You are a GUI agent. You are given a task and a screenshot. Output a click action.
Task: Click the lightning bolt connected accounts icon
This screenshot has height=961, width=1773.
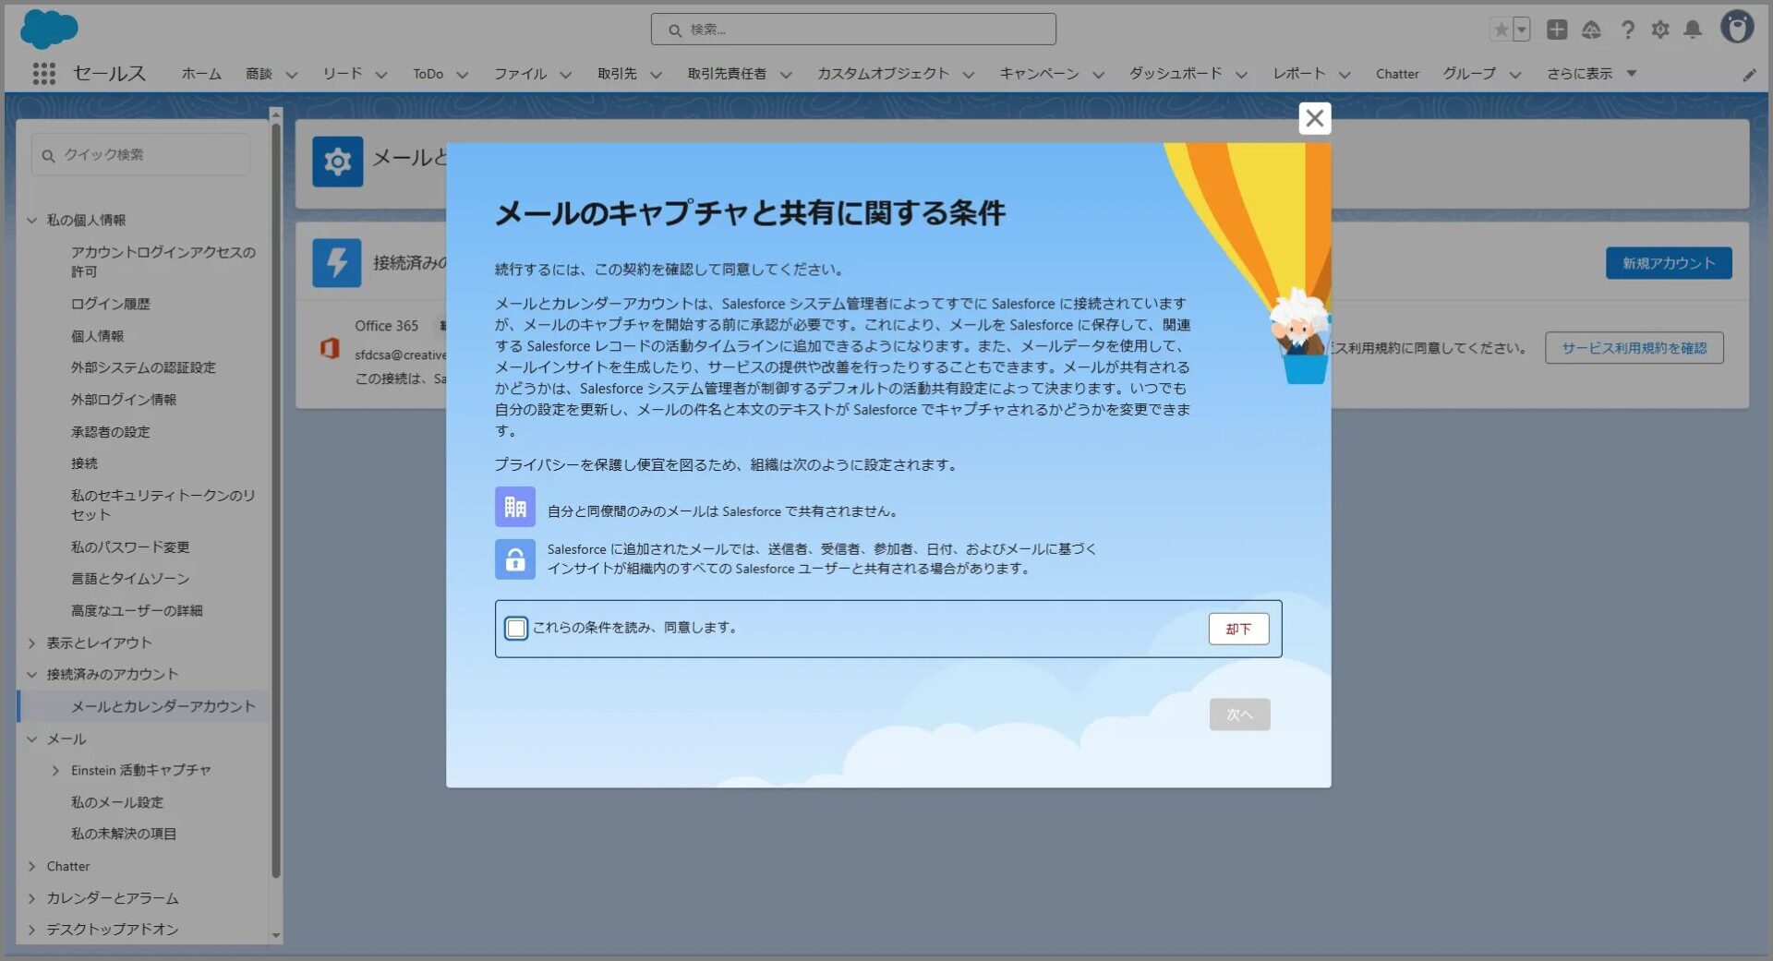point(337,262)
